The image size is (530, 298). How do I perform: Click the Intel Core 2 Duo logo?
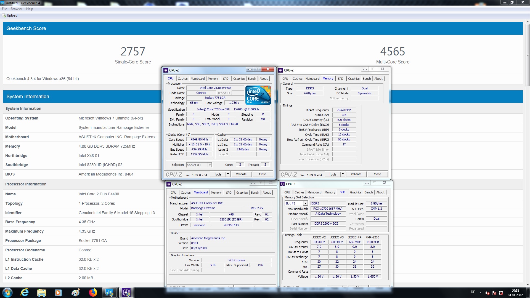(258, 95)
